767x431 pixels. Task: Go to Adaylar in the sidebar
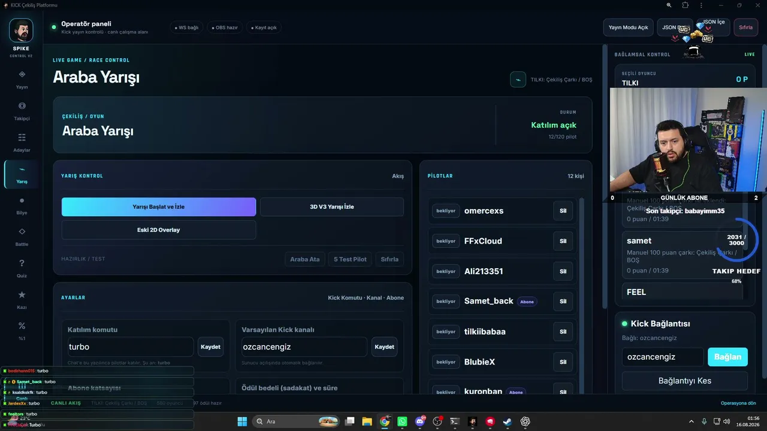pyautogui.click(x=22, y=142)
